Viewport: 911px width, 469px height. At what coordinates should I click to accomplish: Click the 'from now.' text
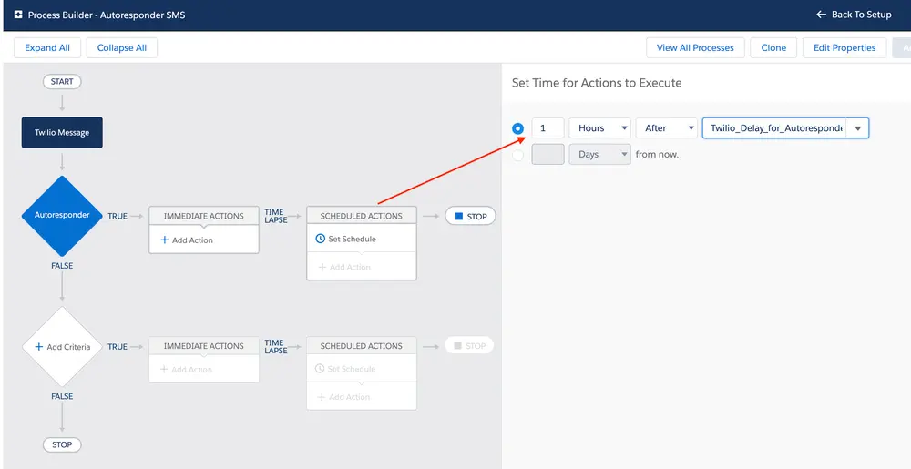(657, 155)
